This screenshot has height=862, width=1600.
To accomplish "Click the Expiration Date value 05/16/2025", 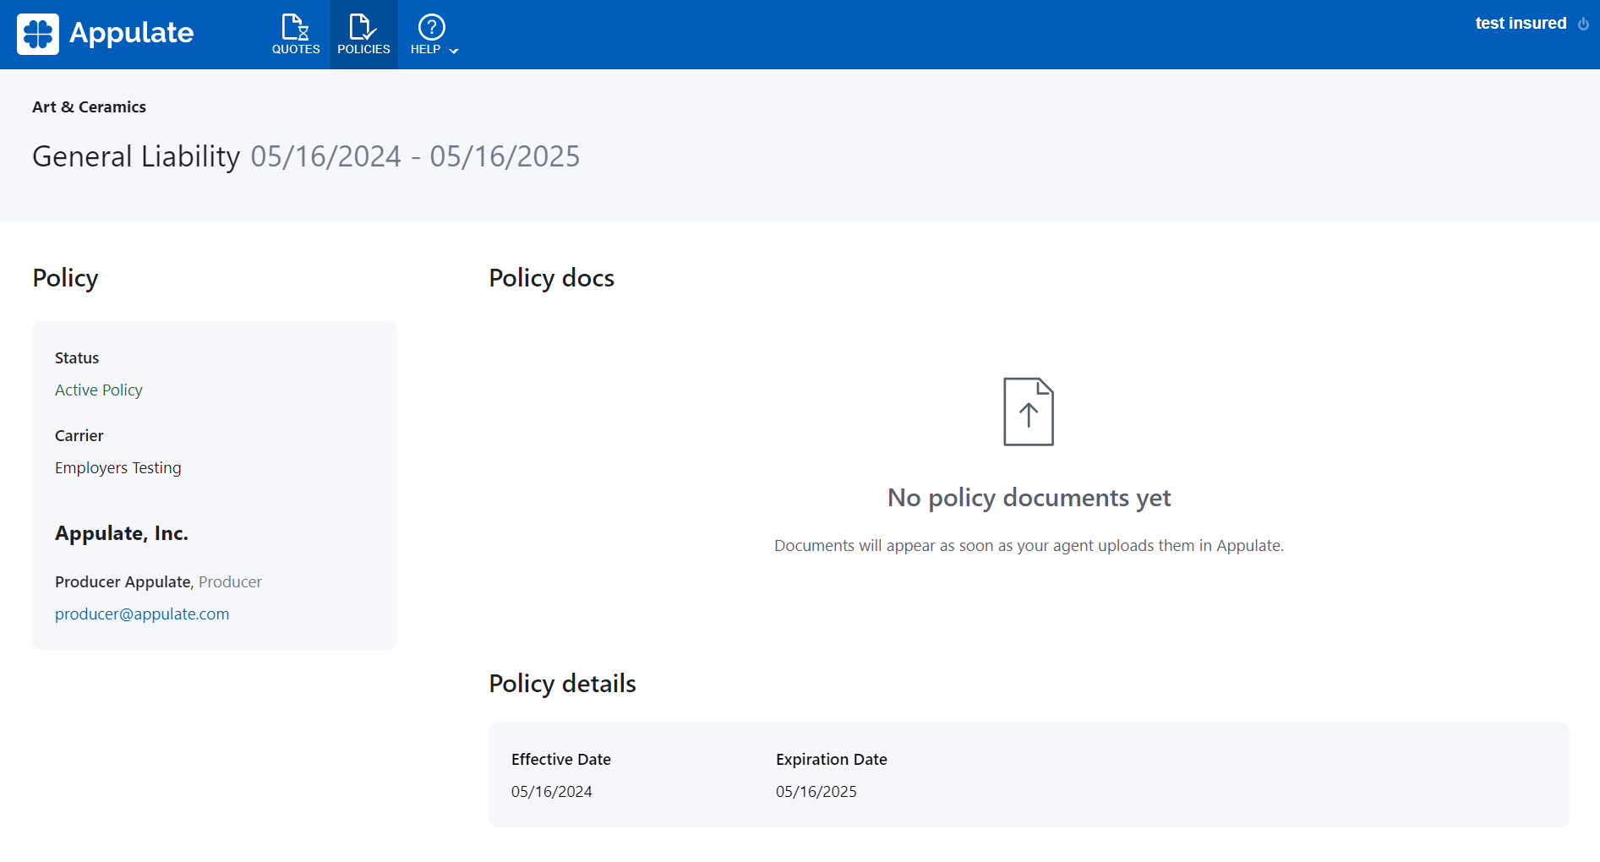I will pyautogui.click(x=816, y=792).
